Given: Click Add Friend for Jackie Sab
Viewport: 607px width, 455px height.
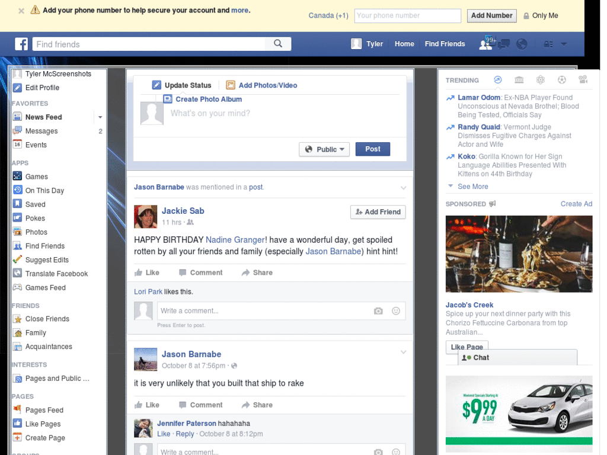Looking at the screenshot, I should click(378, 212).
